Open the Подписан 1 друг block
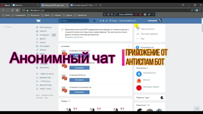 (x=150, y=98)
